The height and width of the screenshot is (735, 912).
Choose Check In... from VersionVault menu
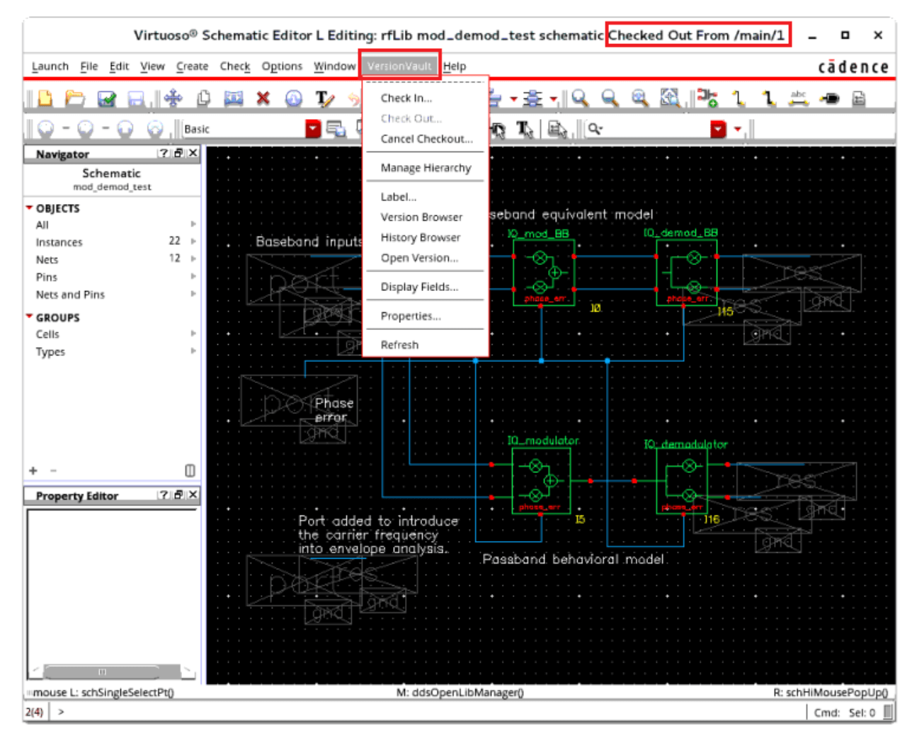[x=406, y=98]
